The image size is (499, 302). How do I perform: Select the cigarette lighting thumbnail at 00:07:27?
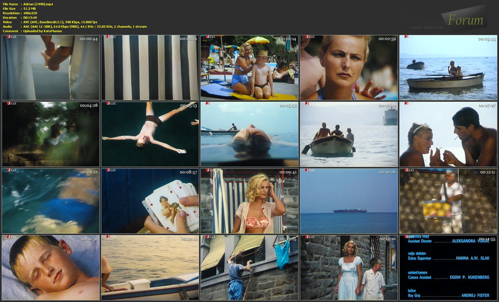(448, 134)
